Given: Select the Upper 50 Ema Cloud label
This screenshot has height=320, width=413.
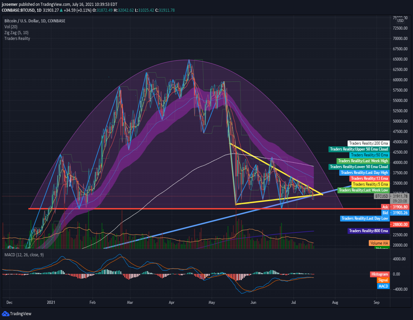Looking at the screenshot, I should tap(359, 149).
